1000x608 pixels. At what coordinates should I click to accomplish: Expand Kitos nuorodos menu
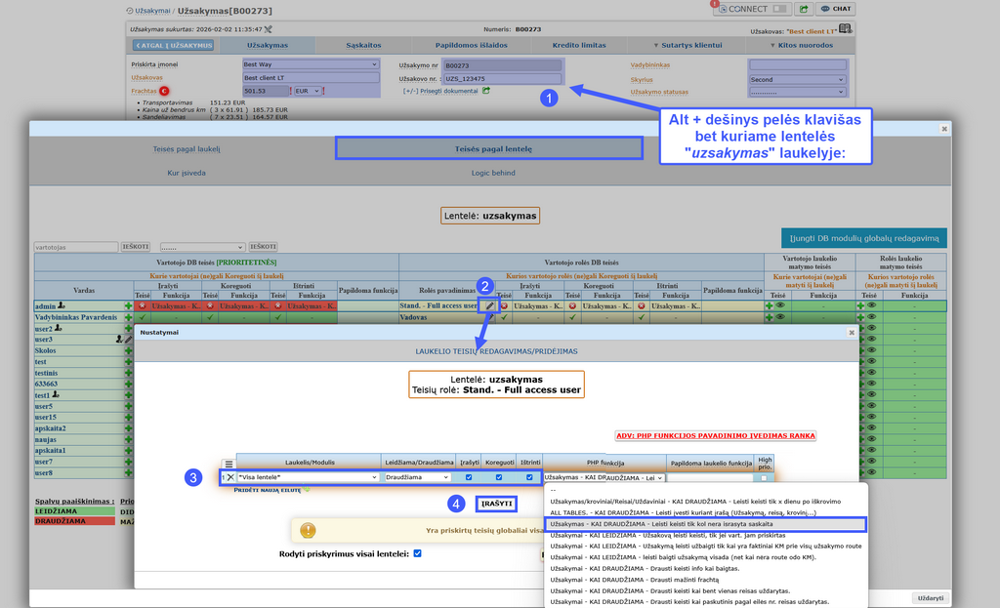click(x=801, y=45)
